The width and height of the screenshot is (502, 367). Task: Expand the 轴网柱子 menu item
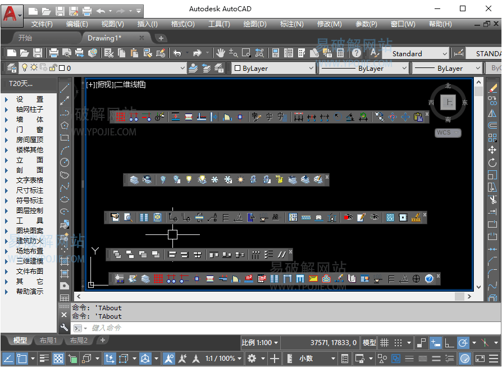tap(29, 110)
